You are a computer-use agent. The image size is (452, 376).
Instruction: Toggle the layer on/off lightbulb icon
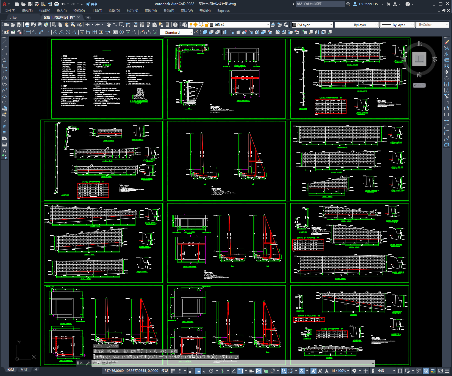191,25
